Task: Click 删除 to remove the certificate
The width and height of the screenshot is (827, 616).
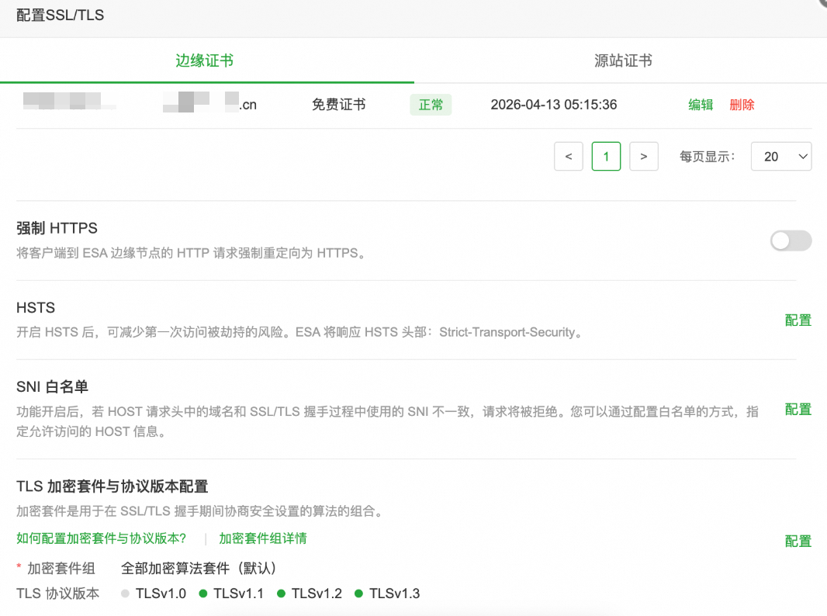Action: coord(742,105)
